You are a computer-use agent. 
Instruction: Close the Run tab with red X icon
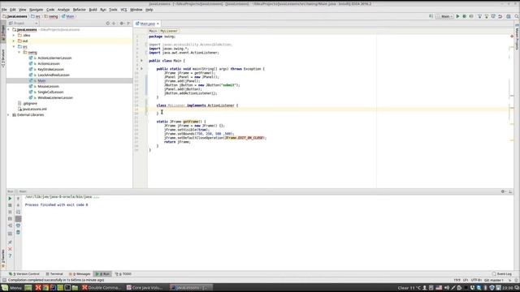pyautogui.click(x=10, y=249)
